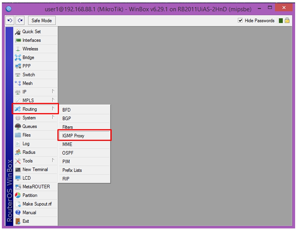Open the Quick Set wizard icon

[18, 32]
